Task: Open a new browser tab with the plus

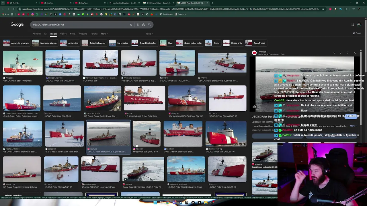Action: [x=212, y=3]
